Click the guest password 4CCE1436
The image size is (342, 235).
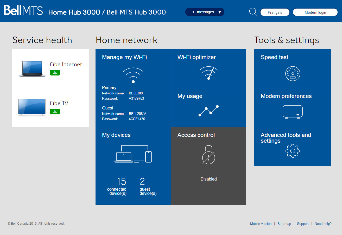137,119
